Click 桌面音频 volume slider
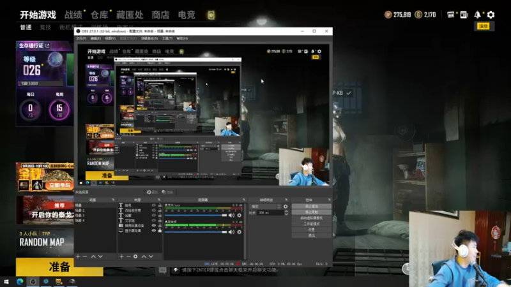The width and height of the screenshot is (511, 287). pyautogui.click(x=195, y=232)
